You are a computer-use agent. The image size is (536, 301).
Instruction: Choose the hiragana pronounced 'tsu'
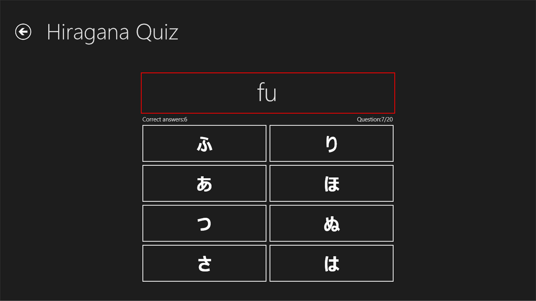point(204,223)
